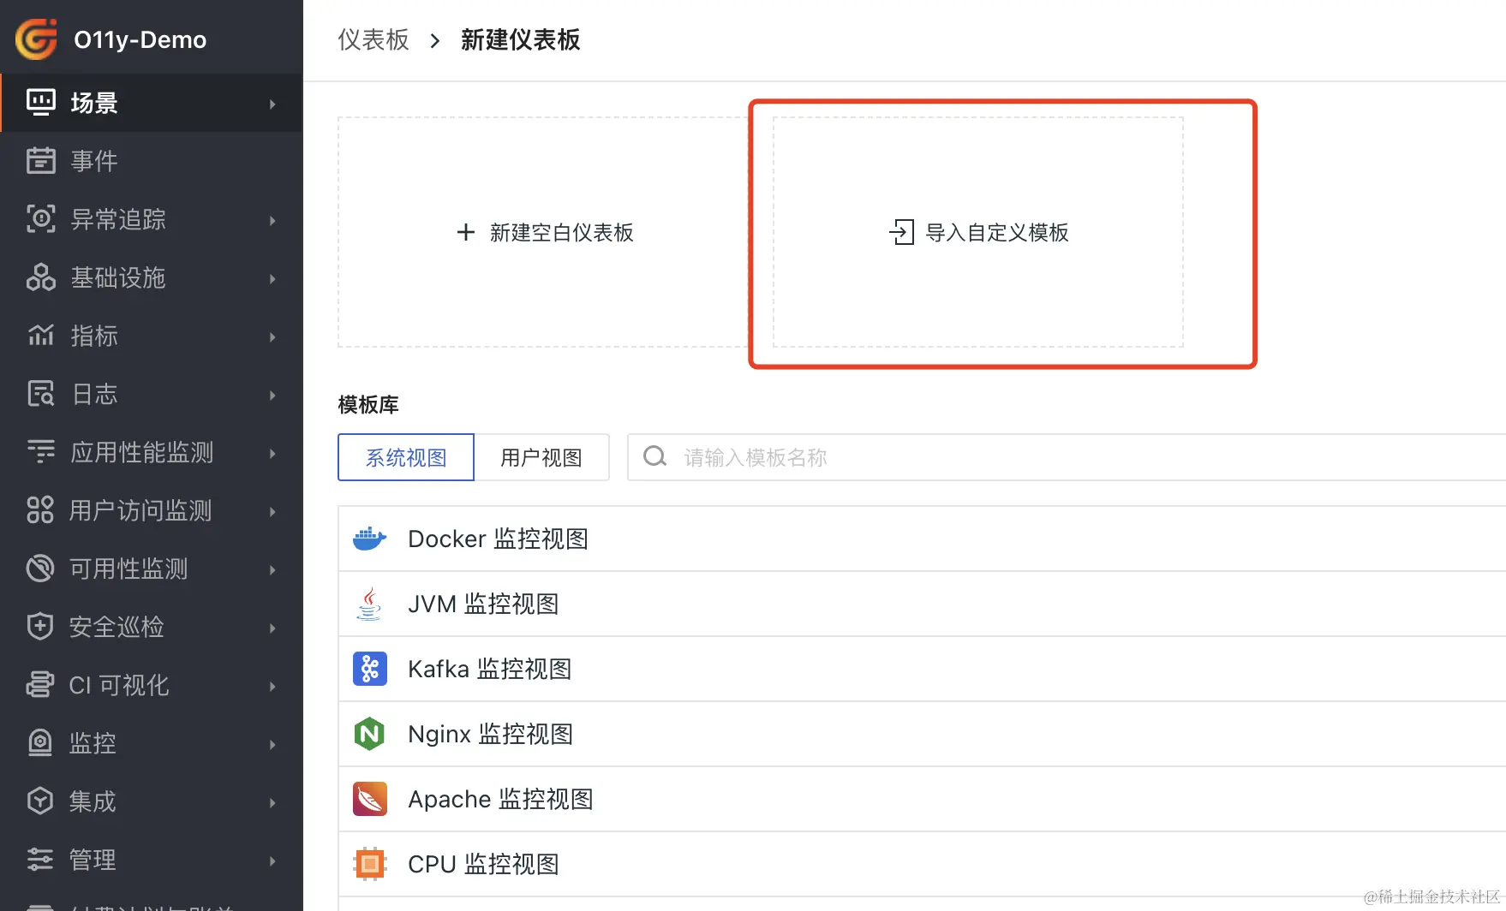Click 新建空白仪表板 card
Viewport: 1506px width, 911px height.
click(x=544, y=232)
